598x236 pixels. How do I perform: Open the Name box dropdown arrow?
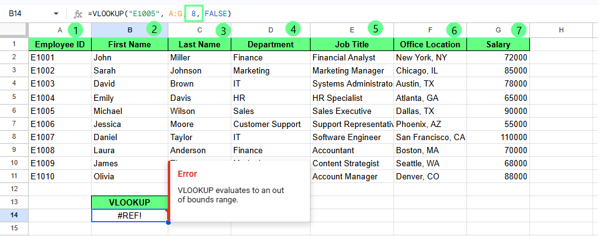tap(56, 14)
